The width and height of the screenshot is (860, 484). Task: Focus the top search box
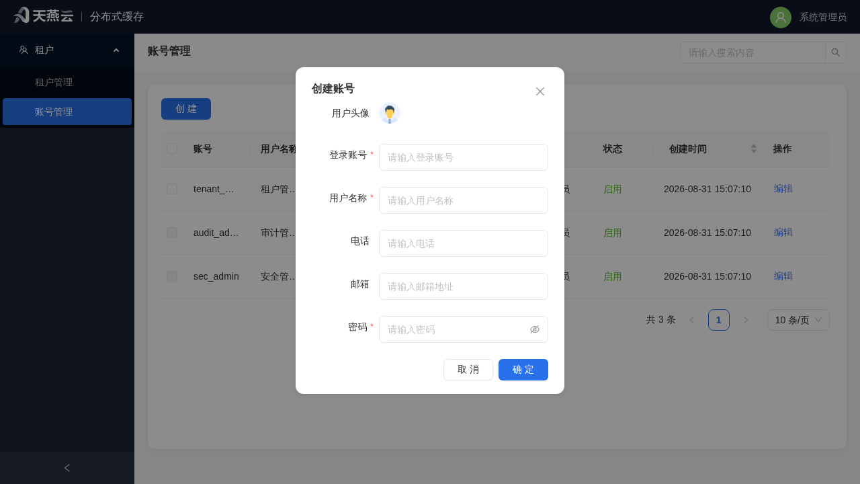(x=752, y=52)
